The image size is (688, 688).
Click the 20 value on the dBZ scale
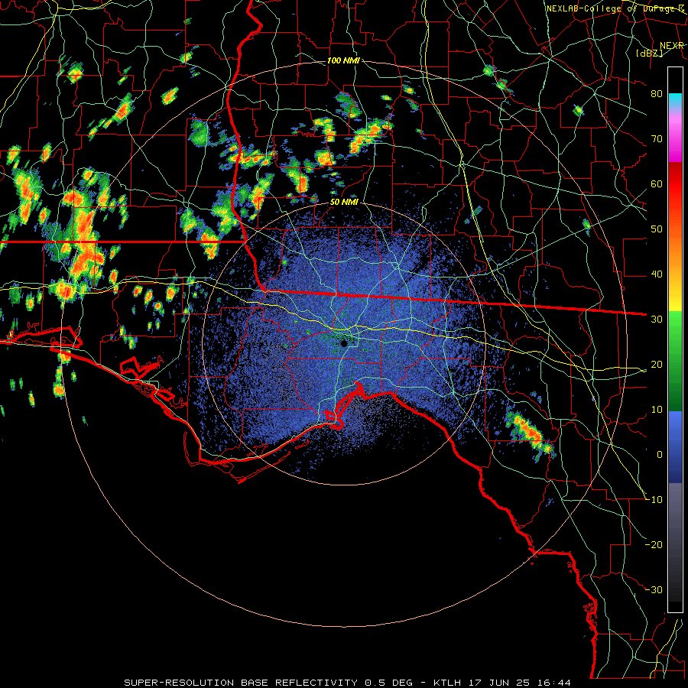click(x=657, y=364)
